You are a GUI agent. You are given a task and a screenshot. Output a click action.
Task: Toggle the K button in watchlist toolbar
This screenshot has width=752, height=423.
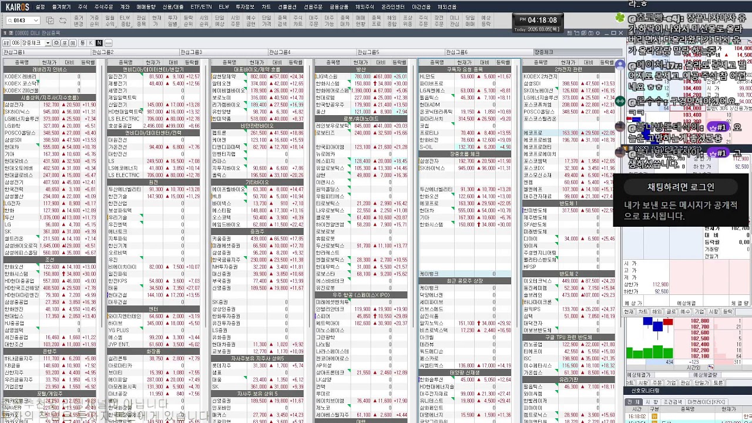coord(90,43)
